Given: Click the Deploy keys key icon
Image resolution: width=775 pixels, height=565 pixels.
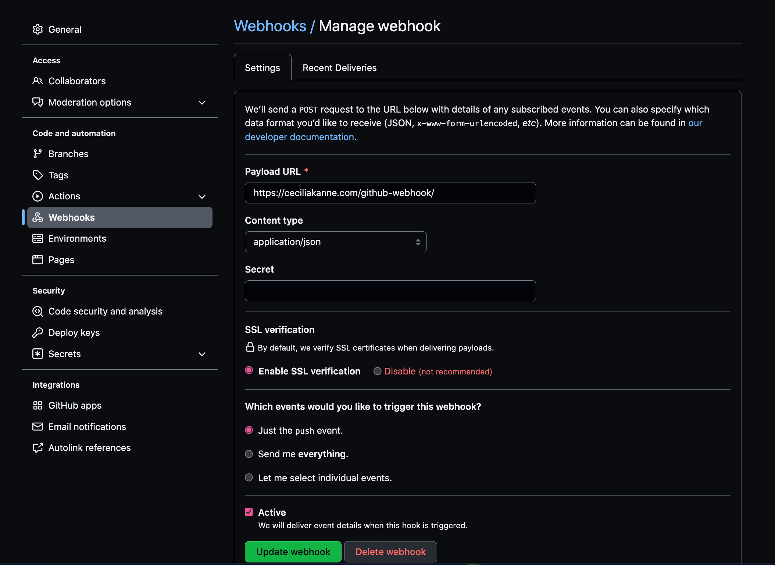Looking at the screenshot, I should point(37,333).
